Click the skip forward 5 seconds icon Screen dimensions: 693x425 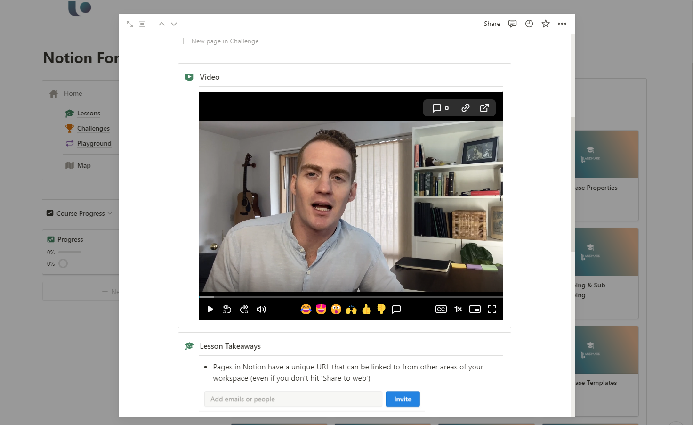(x=244, y=309)
